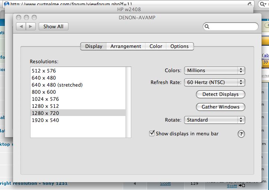Pick 1280 x 512 resolution

pos(78,106)
